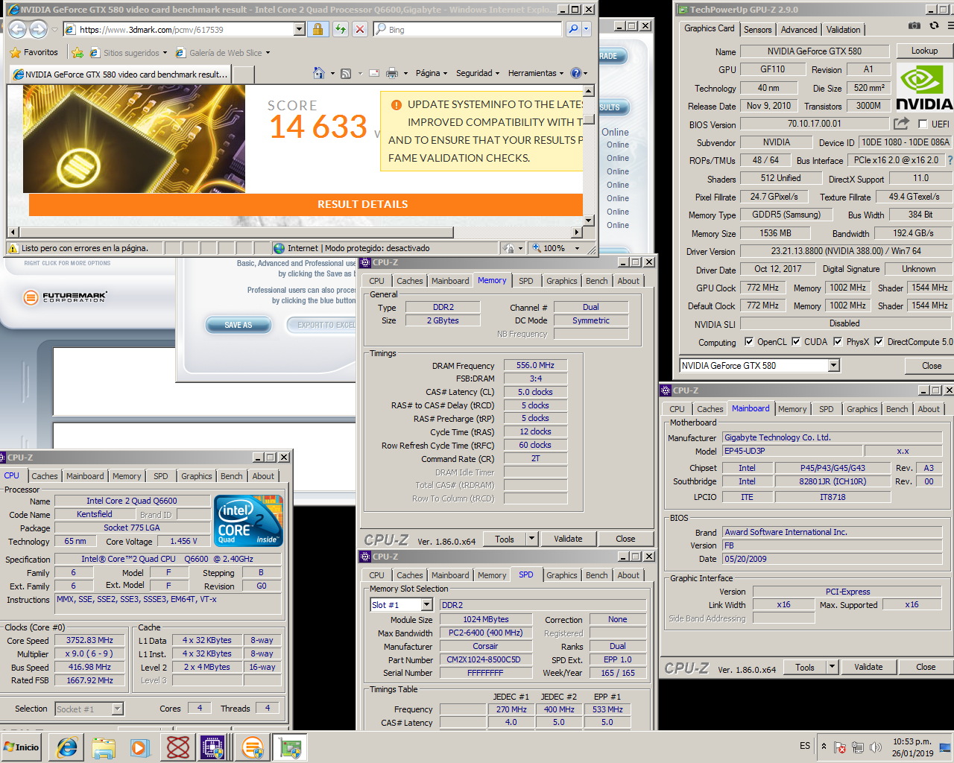
Task: Click the Bing search magnifier button
Action: [x=572, y=29]
